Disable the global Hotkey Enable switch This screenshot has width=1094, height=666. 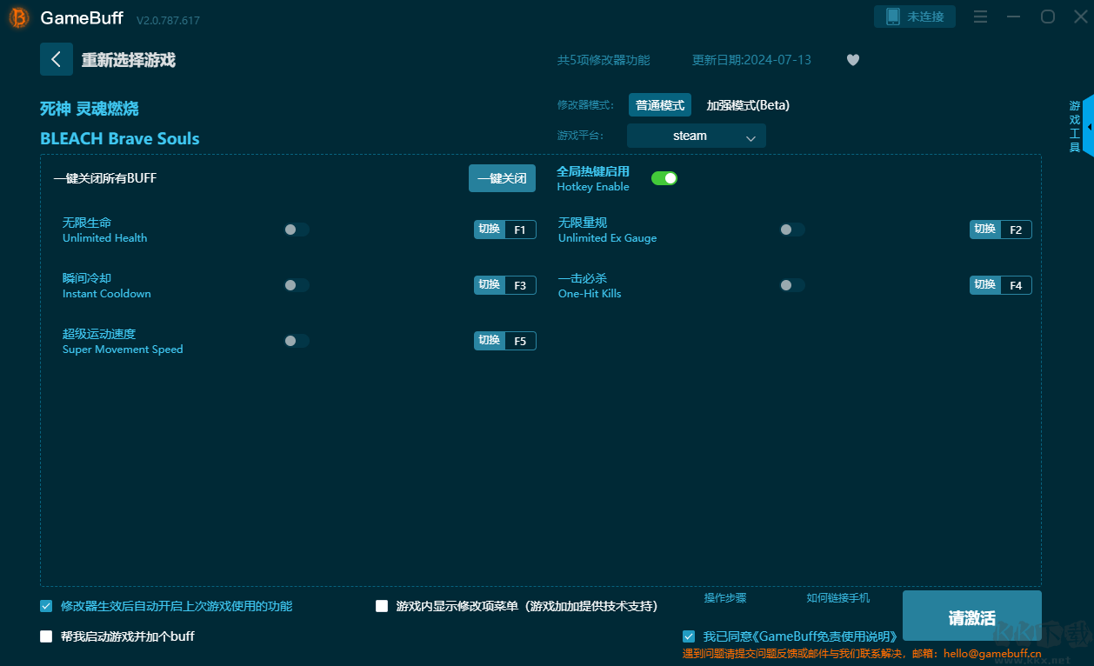664,178
